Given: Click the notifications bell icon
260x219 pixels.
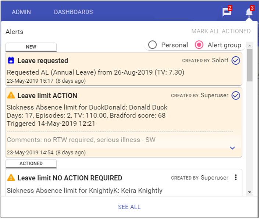Looking at the screenshot, I should [249, 12].
